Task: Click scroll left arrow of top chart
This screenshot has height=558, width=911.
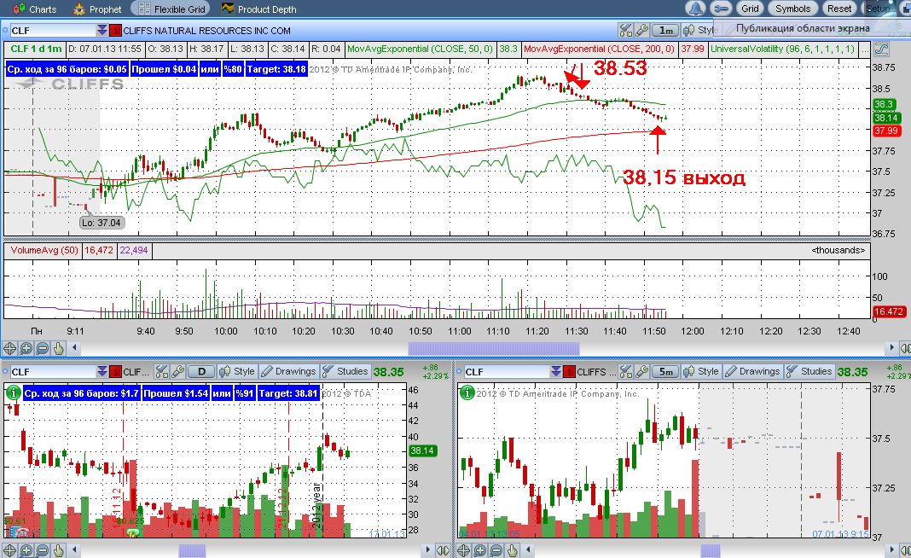Action: tap(74, 348)
